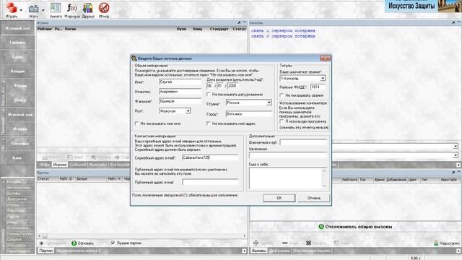Expand the chess title dropdown 1-й разряд
Image resolution: width=462 pixels, height=260 pixels.
(x=323, y=79)
